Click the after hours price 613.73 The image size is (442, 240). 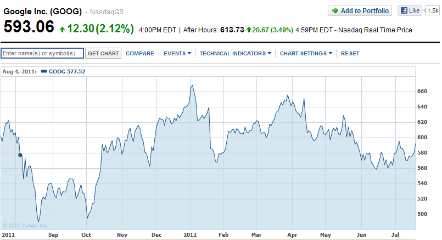click(x=232, y=30)
